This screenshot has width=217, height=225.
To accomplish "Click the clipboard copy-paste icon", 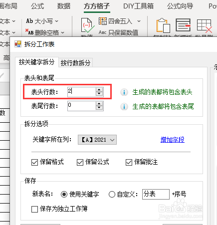I will [x=163, y=25].
